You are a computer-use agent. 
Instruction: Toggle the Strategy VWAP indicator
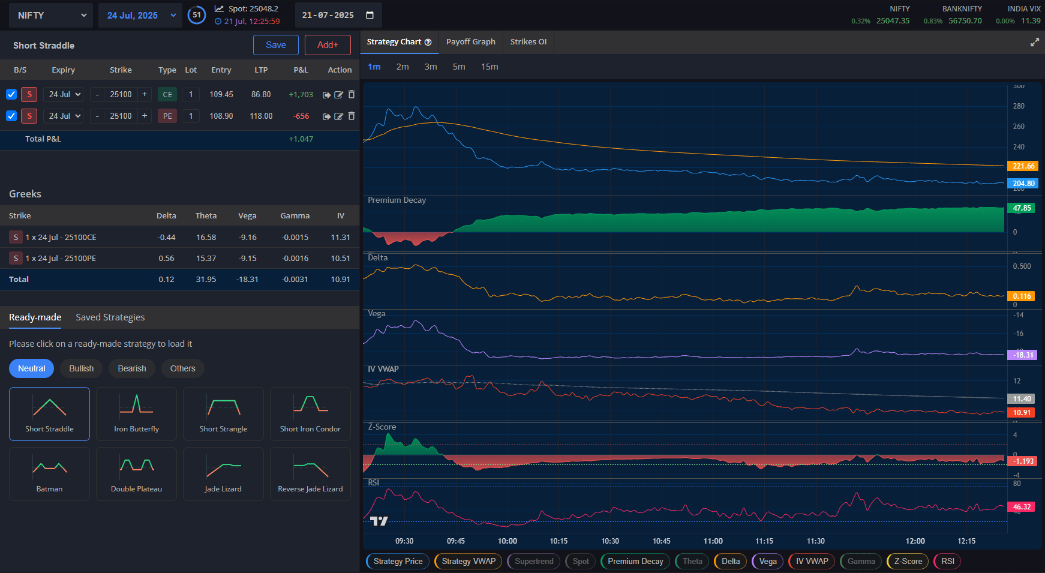(469, 562)
